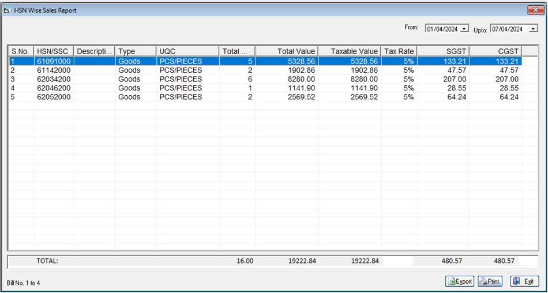548x293 pixels.
Task: Click the window icon in title bar
Action: tap(7, 10)
